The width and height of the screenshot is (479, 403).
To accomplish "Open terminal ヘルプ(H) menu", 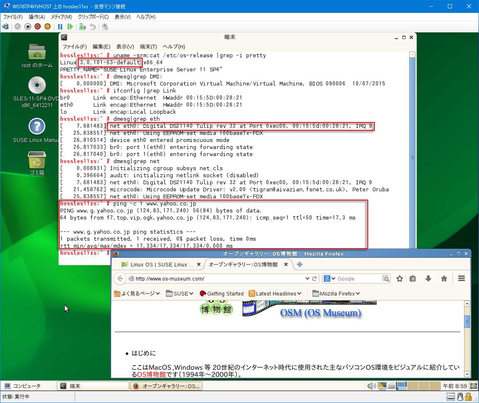I will point(174,46).
